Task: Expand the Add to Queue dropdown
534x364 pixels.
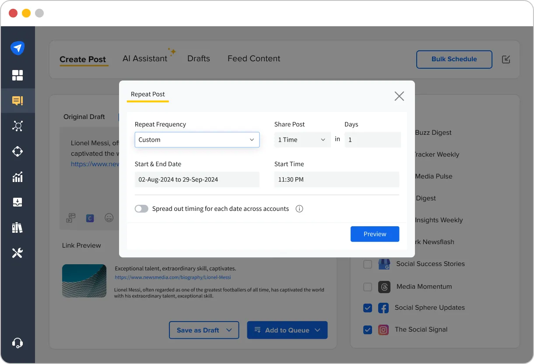Action: click(x=318, y=330)
